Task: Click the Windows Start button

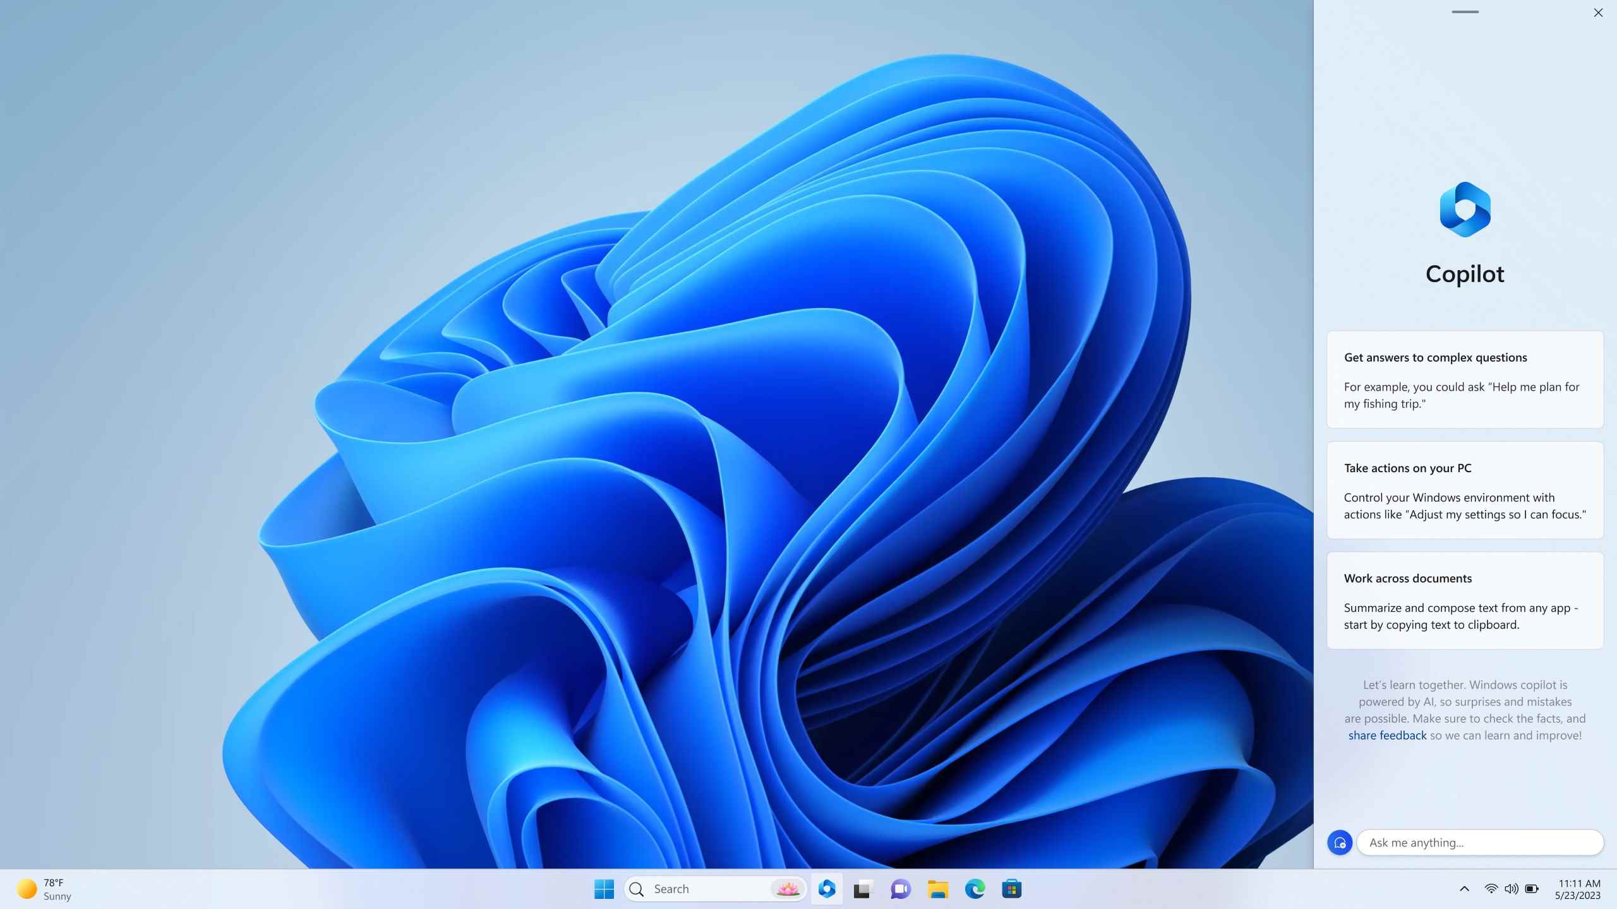Action: tap(603, 889)
